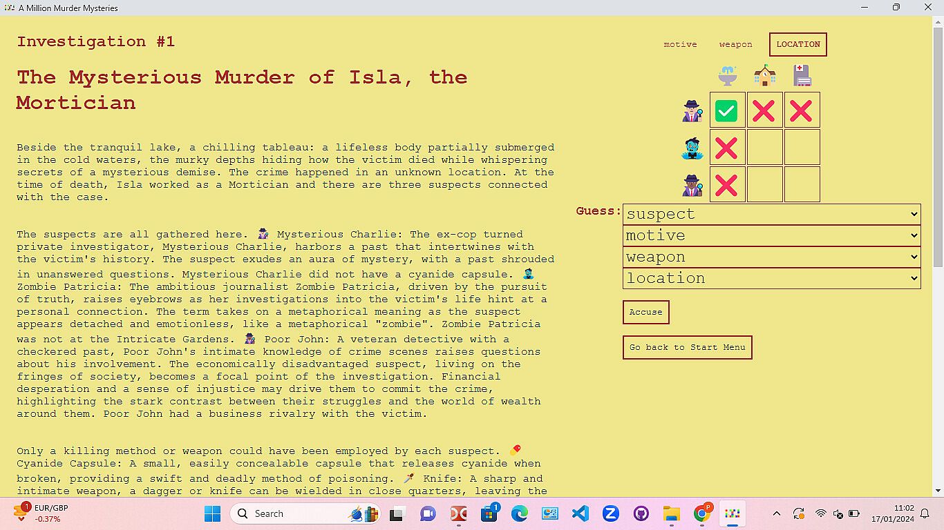Open File Explorer from the taskbar
The width and height of the screenshot is (944, 530).
coord(672,513)
